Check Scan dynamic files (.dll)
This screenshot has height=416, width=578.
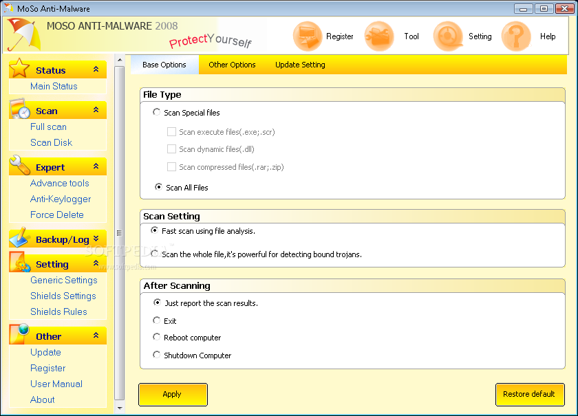click(x=171, y=149)
